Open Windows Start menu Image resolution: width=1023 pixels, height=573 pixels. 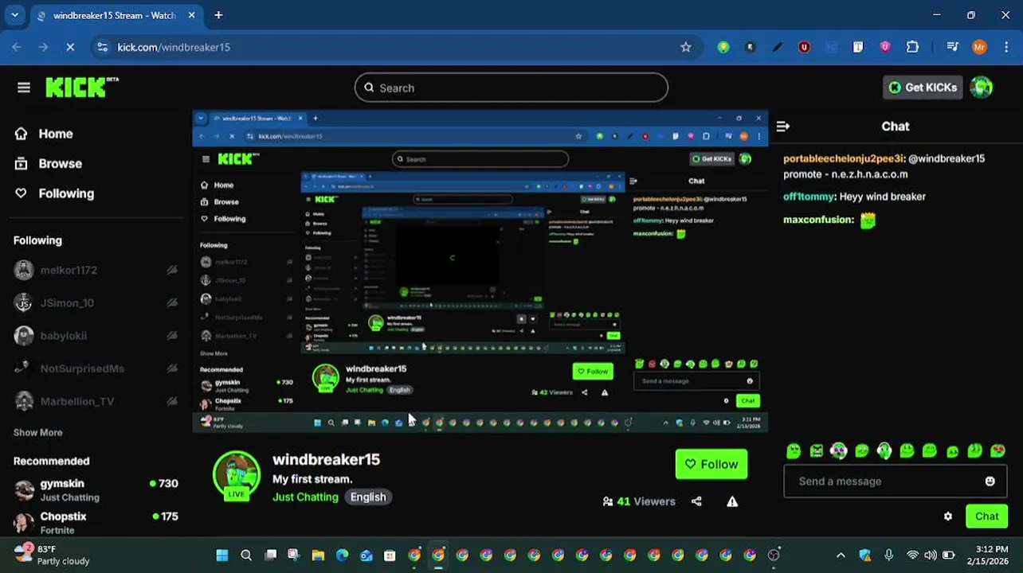(x=222, y=555)
